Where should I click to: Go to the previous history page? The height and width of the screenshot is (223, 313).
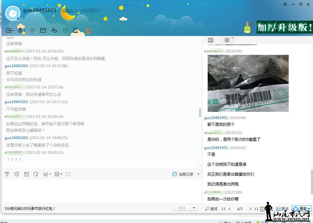tap(230, 209)
